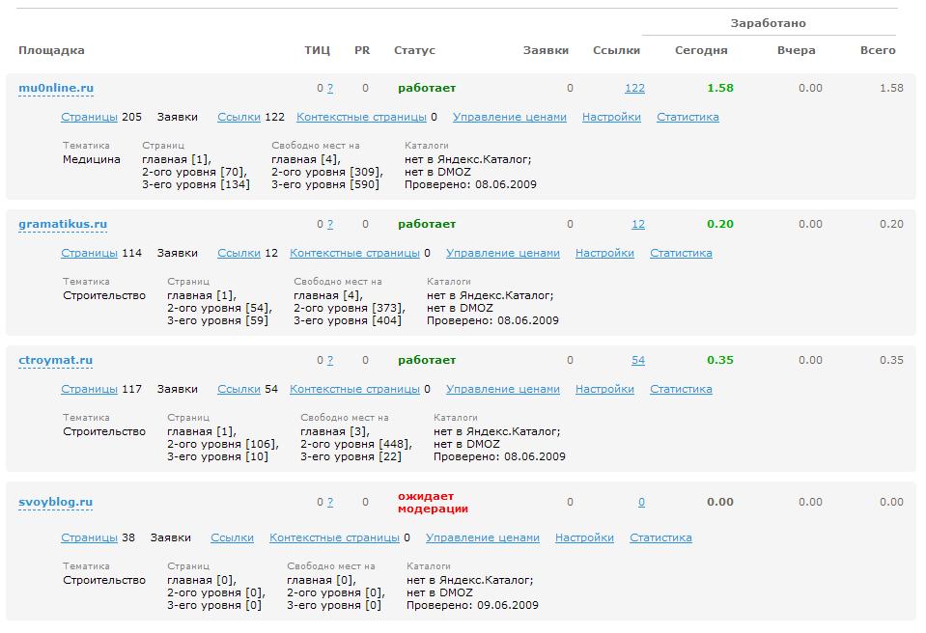Open the mu0nline.ru site link
The height and width of the screenshot is (633, 926).
click(56, 88)
